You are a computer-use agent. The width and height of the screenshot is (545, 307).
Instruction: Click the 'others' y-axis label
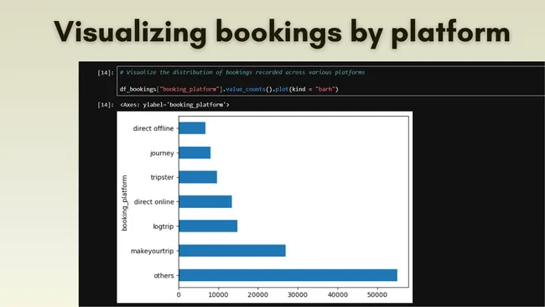pyautogui.click(x=163, y=275)
